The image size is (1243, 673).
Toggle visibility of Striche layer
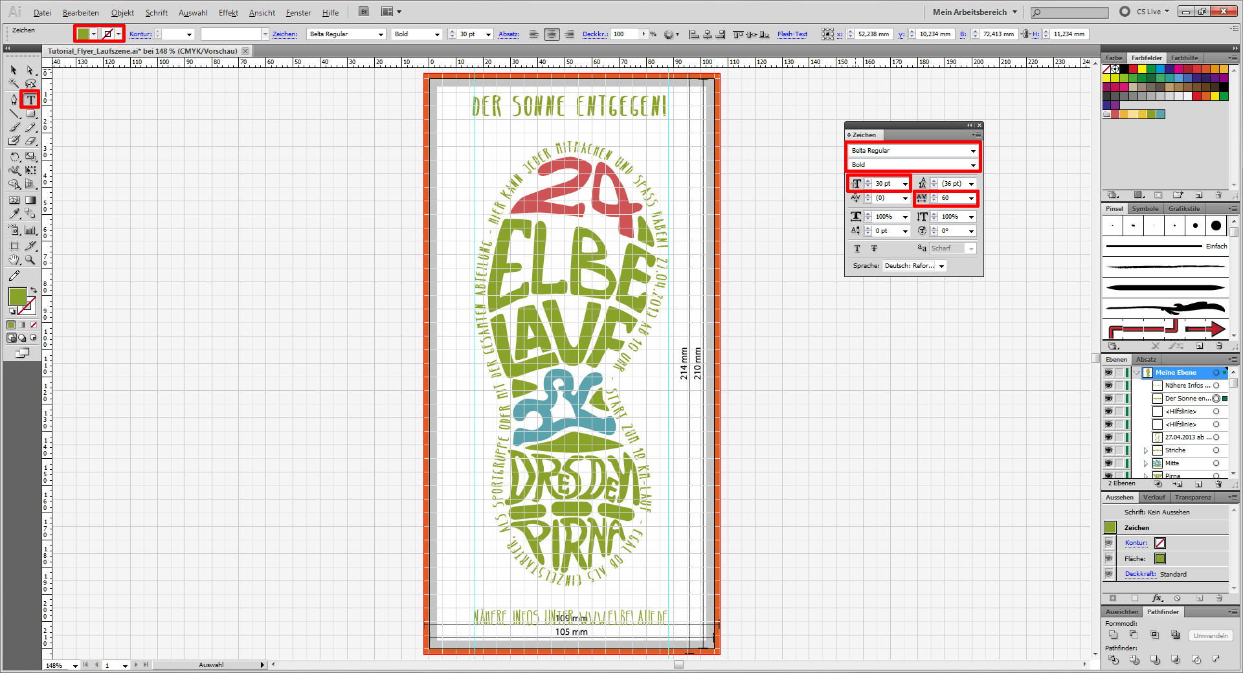click(1108, 450)
